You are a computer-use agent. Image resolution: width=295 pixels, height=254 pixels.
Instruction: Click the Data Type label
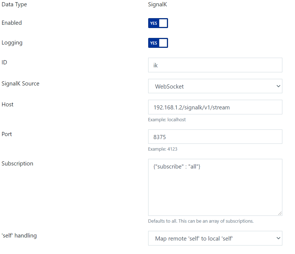pyautogui.click(x=14, y=4)
